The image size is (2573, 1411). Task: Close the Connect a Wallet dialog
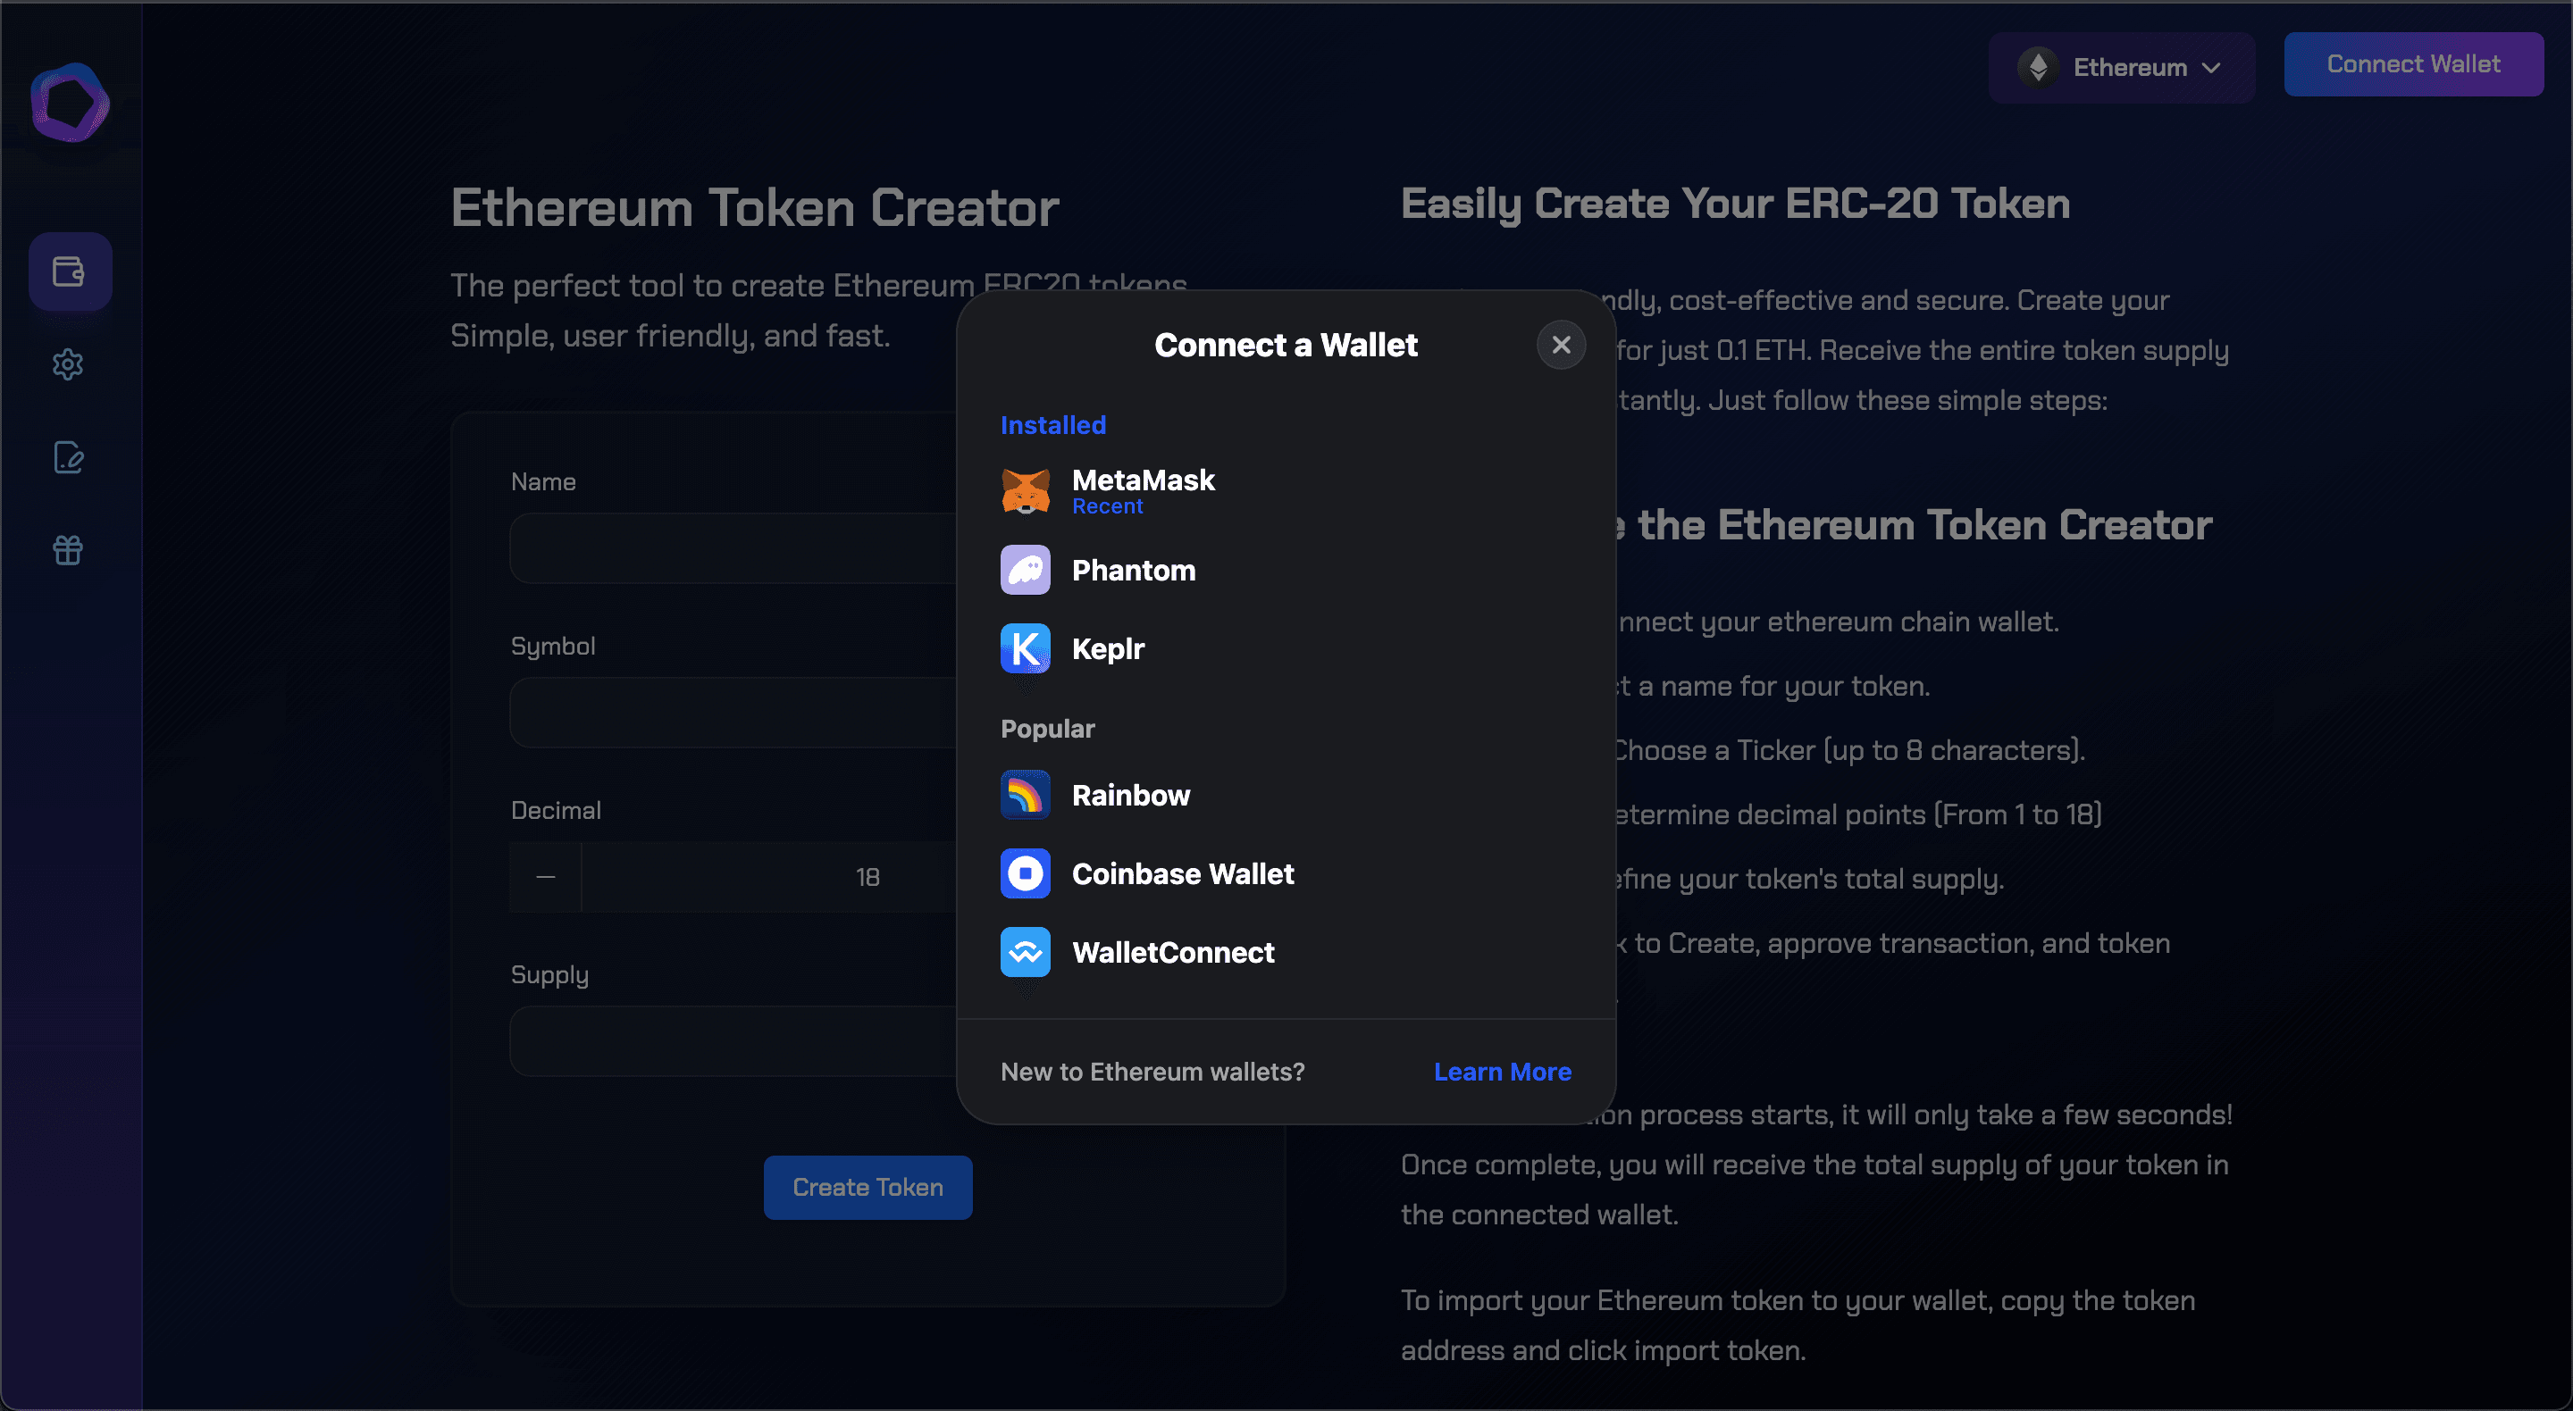click(x=1561, y=345)
